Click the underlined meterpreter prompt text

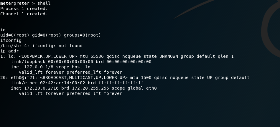tap(15, 3)
